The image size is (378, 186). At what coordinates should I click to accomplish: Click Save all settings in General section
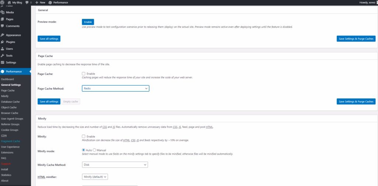point(49,38)
